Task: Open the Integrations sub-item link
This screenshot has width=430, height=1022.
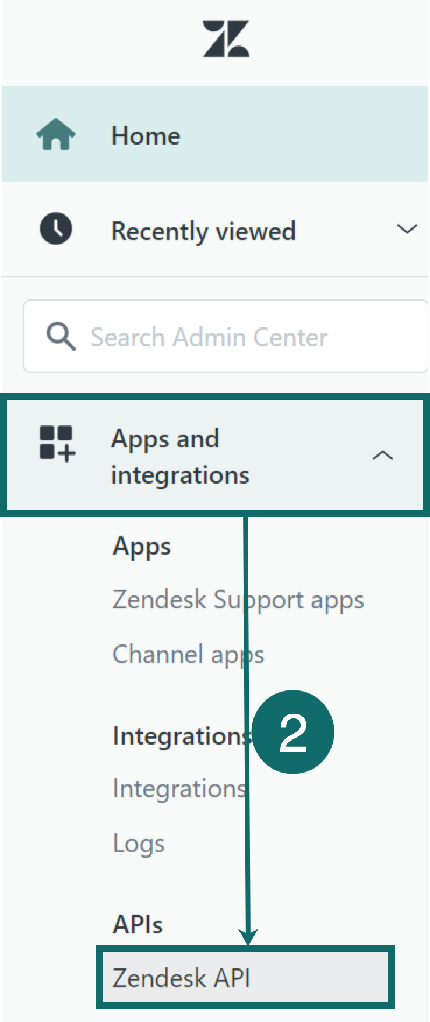Action: pos(179,789)
